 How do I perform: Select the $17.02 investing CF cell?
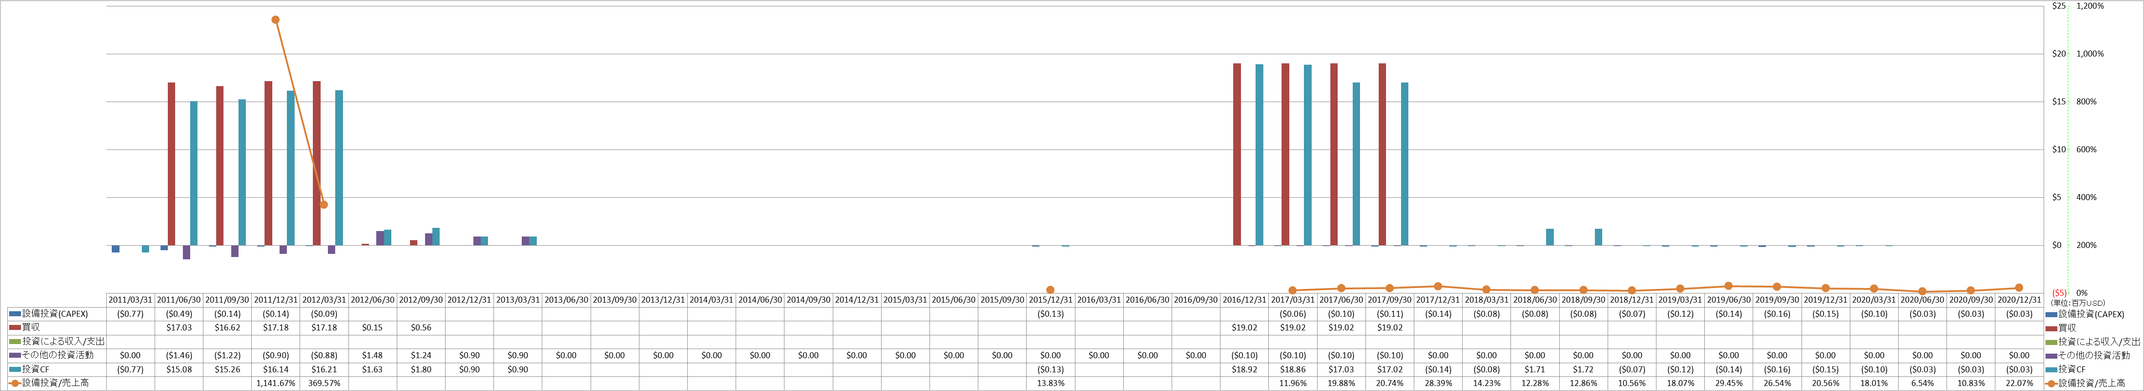(1390, 370)
